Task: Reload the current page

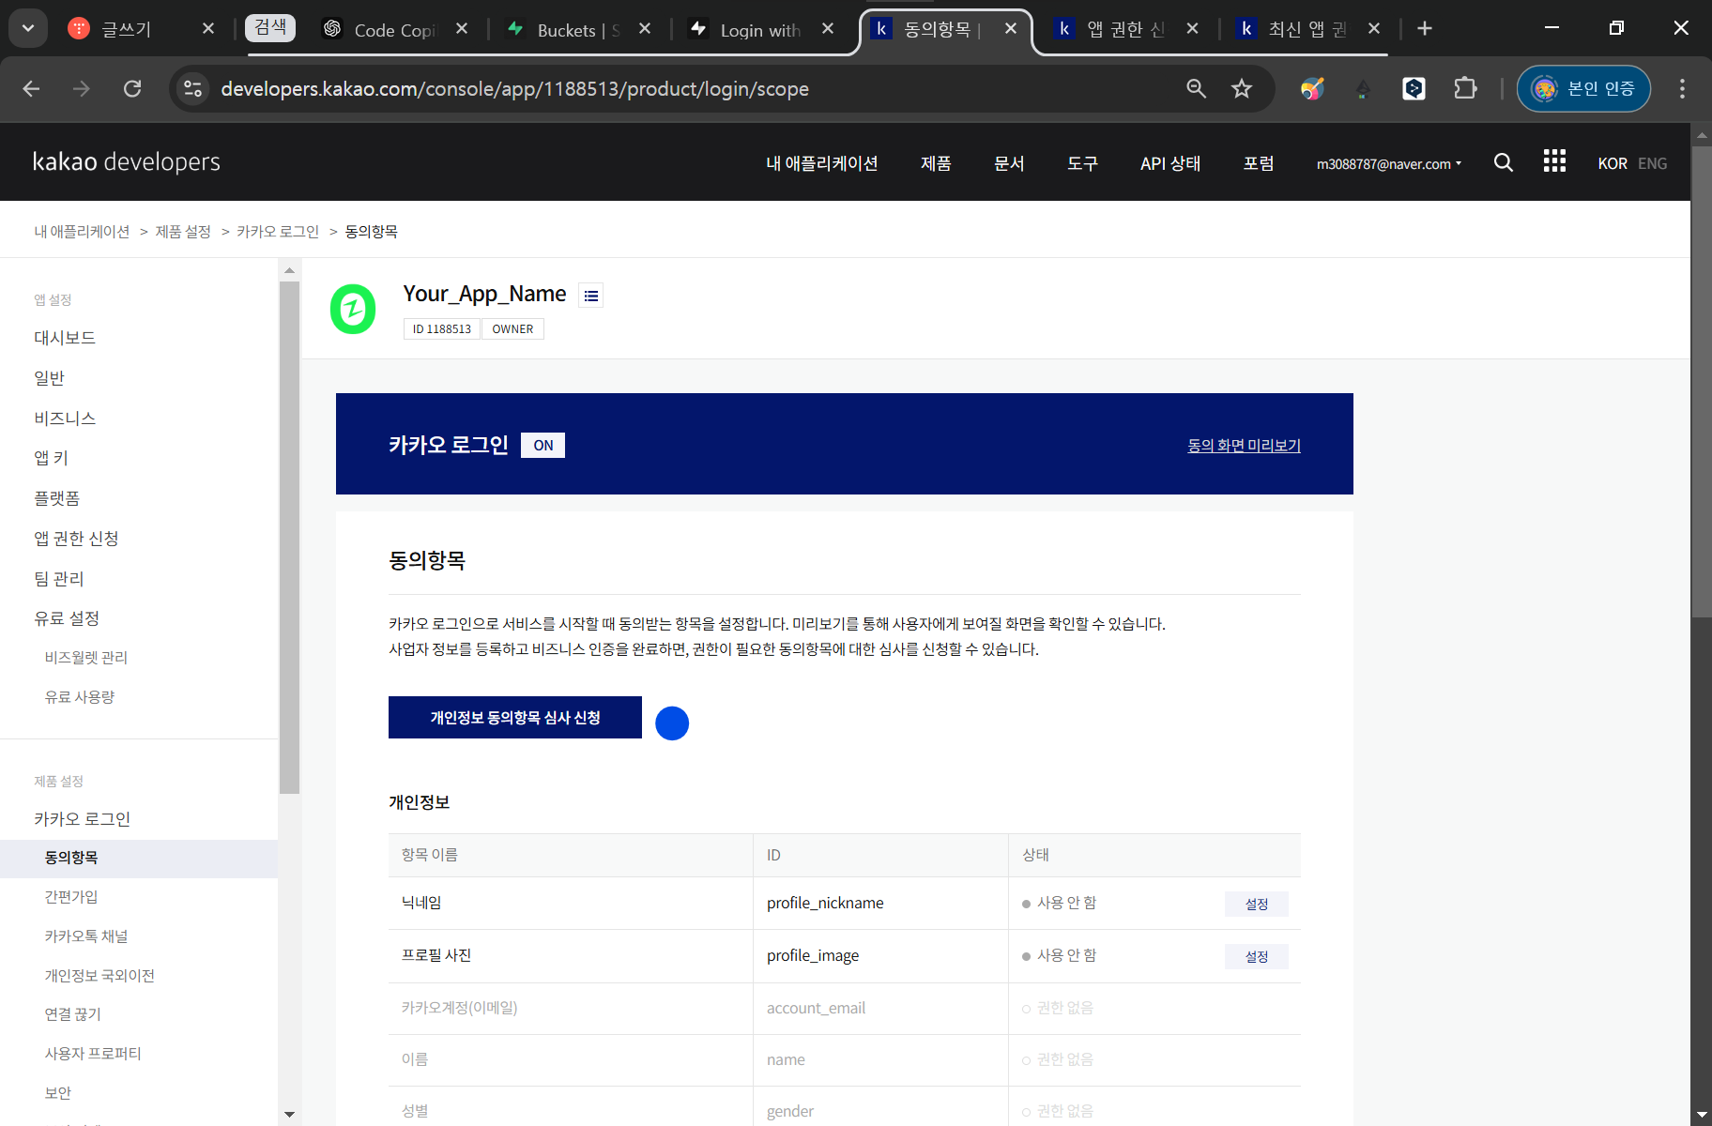Action: coord(132,88)
